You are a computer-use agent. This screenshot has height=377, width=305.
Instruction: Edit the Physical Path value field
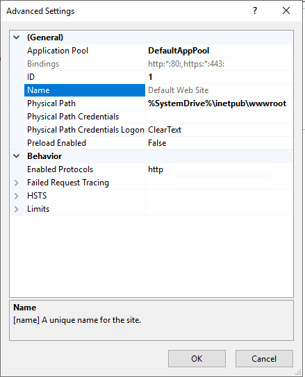219,103
